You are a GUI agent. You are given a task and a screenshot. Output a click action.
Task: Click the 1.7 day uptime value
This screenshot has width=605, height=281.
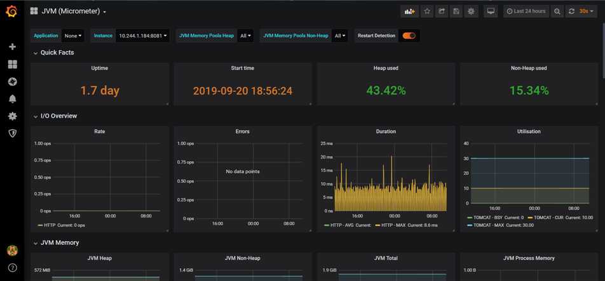click(100, 91)
